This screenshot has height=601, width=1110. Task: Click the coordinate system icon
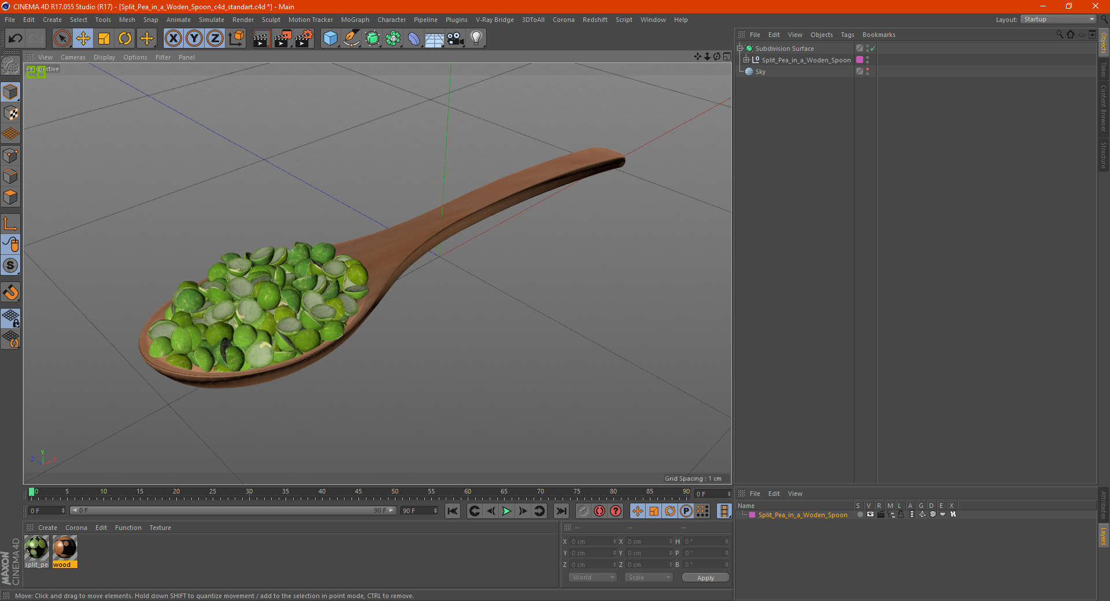point(236,39)
